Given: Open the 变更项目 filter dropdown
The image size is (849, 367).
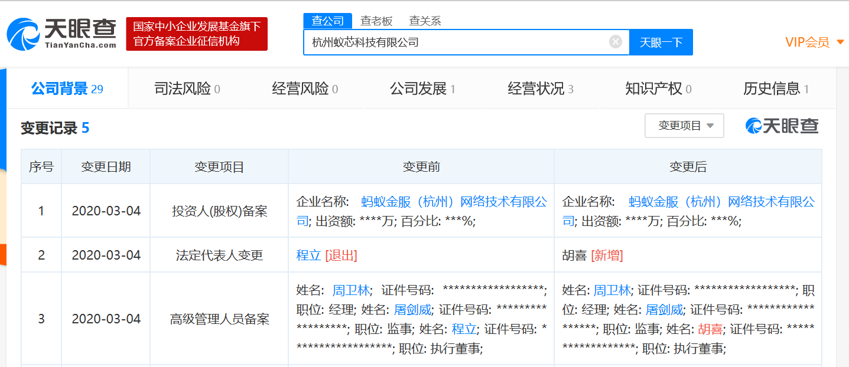Looking at the screenshot, I should [x=684, y=126].
